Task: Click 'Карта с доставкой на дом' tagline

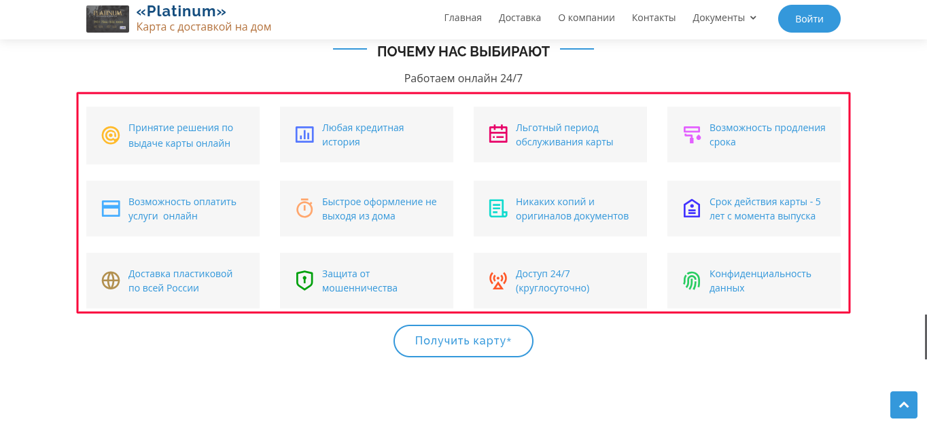Action: pyautogui.click(x=204, y=27)
